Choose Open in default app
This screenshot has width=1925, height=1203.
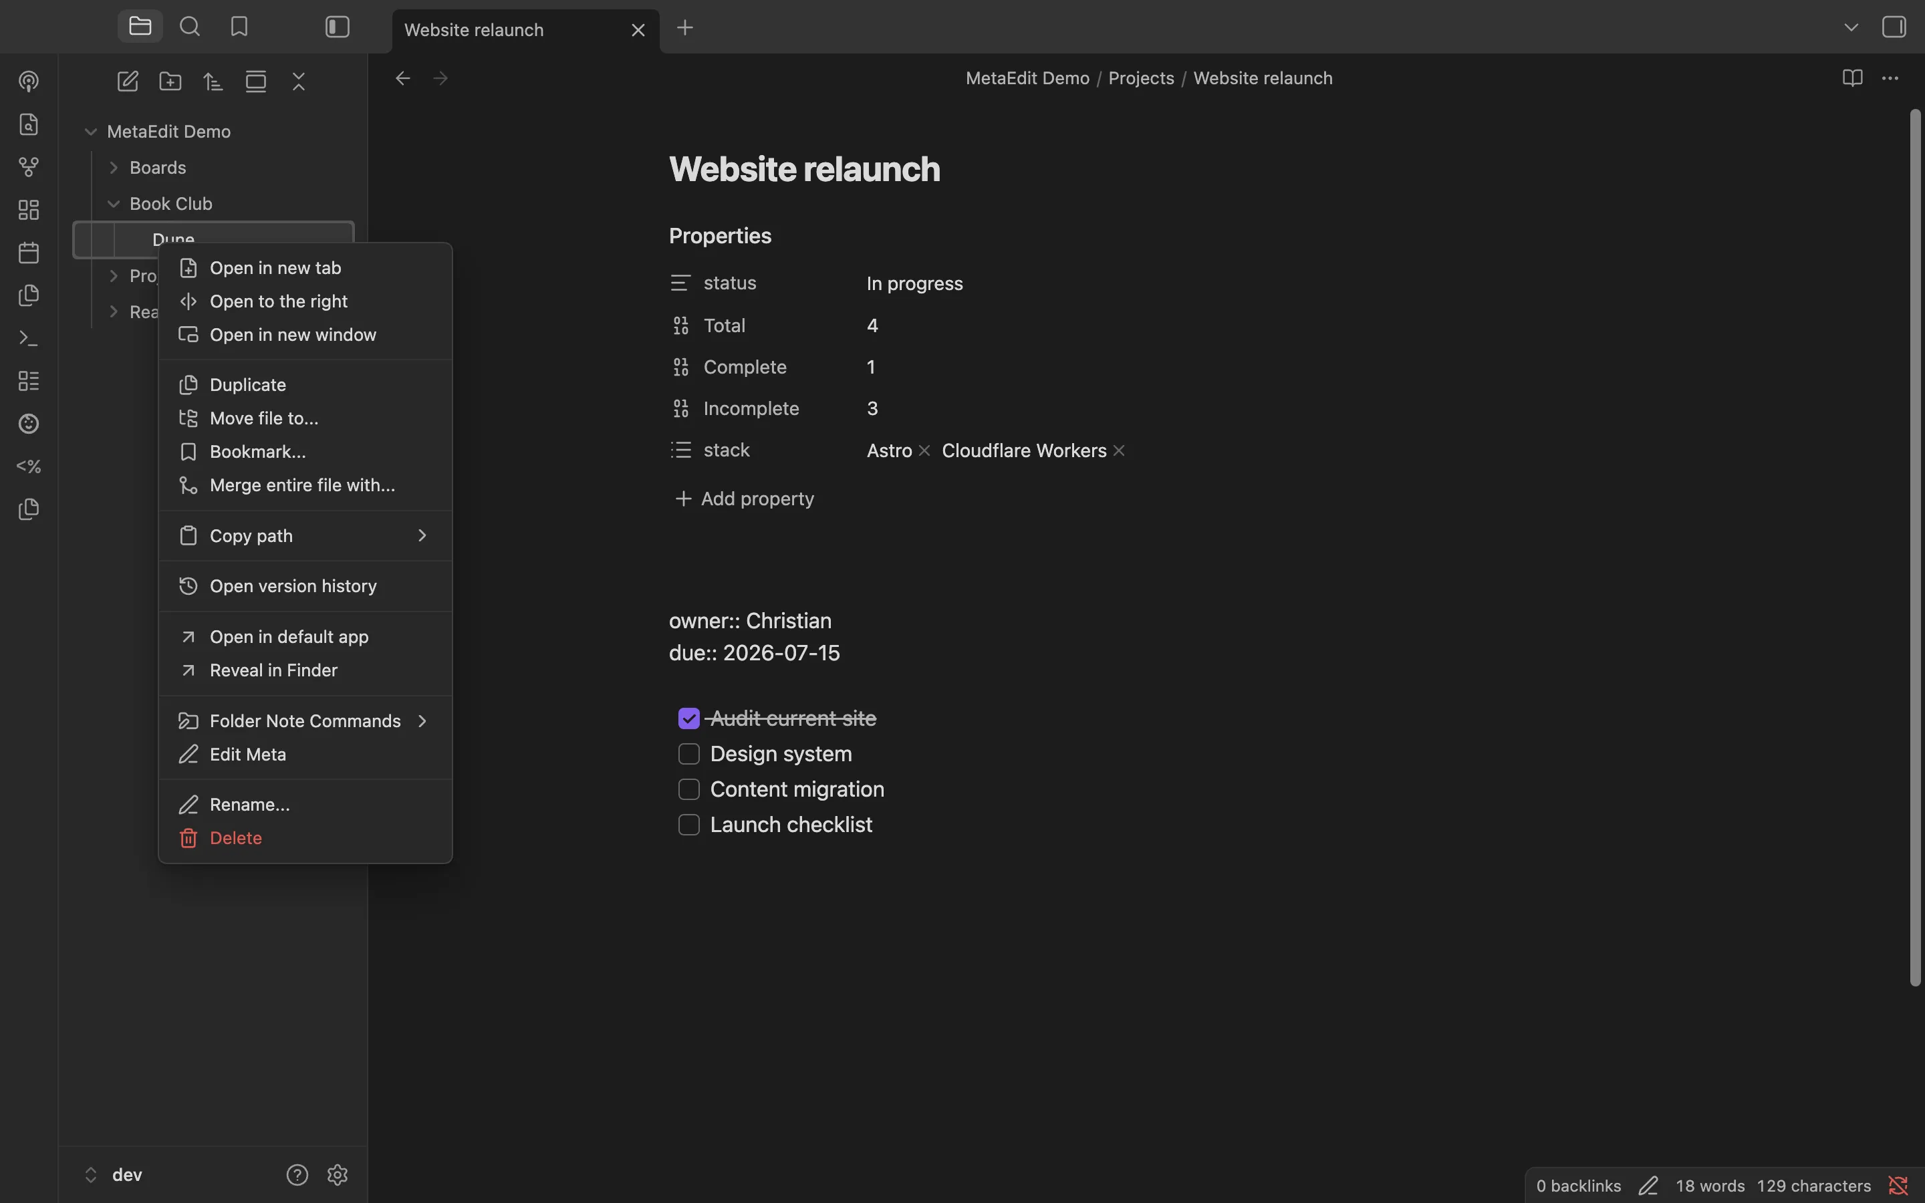pos(305,636)
